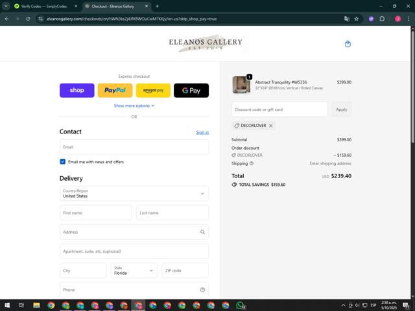
Task: Open WhatsApp from the taskbar
Action: click(x=241, y=305)
